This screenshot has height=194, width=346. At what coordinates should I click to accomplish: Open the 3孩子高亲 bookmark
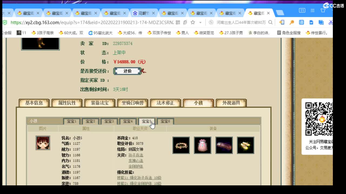tap(42, 33)
